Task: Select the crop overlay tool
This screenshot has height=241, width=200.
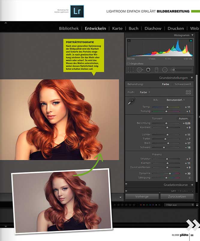Action: click(x=130, y=70)
